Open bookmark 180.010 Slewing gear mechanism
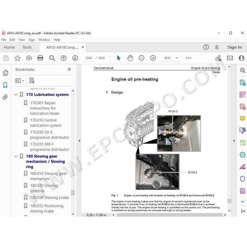Viewport: 247px width, 247px height. [x=48, y=176]
